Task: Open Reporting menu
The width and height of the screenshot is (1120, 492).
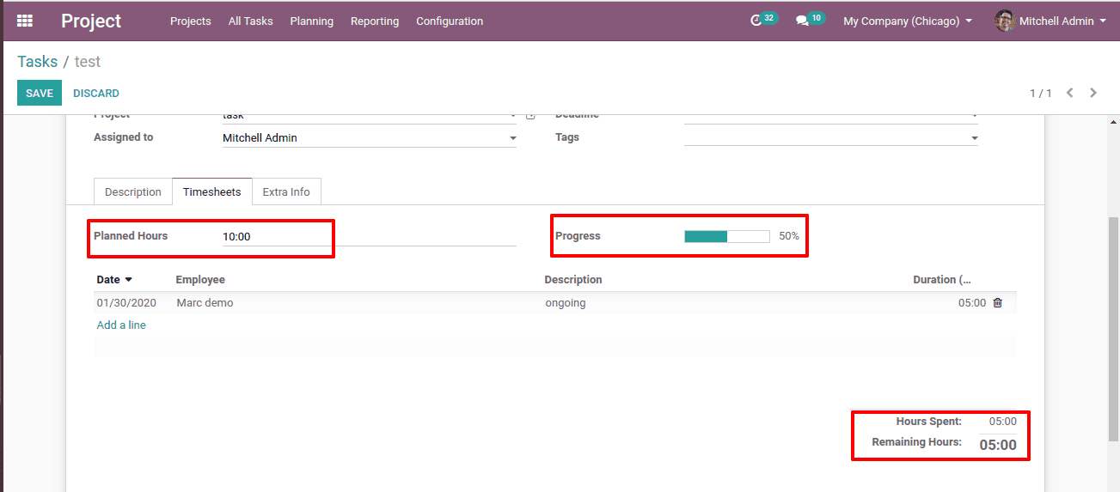Action: 375,21
